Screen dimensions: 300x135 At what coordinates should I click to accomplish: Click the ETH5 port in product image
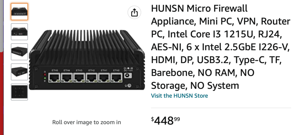[x=54, y=78]
